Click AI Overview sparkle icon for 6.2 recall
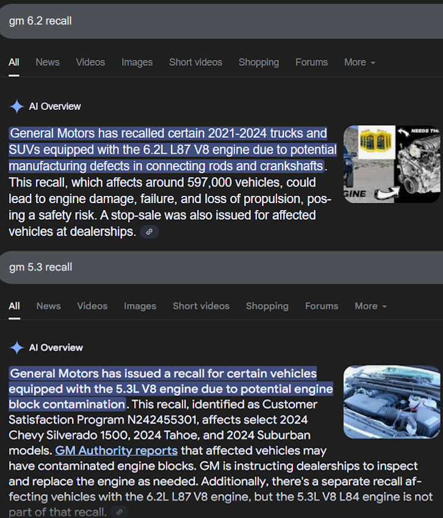This screenshot has height=518, width=443. (x=16, y=106)
